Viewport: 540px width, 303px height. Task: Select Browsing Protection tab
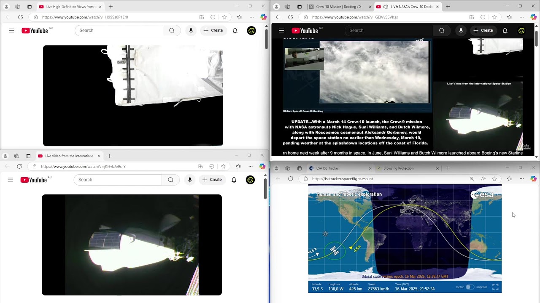point(408,168)
